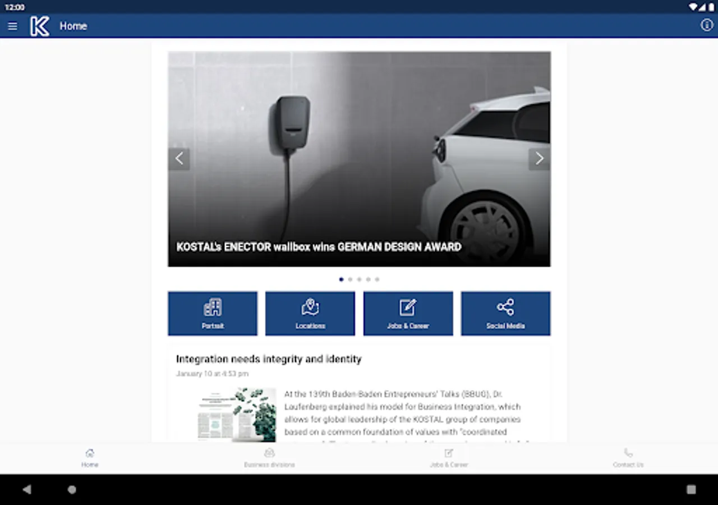The width and height of the screenshot is (718, 505).
Task: Tap Android back navigation button
Action: [x=27, y=489]
